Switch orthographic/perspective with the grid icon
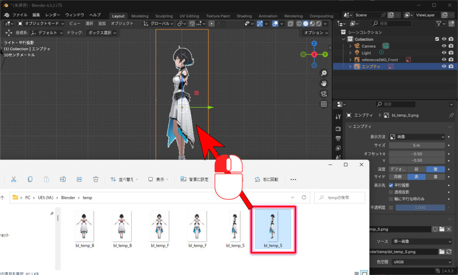Viewport: 458px width, 275px height. click(324, 104)
